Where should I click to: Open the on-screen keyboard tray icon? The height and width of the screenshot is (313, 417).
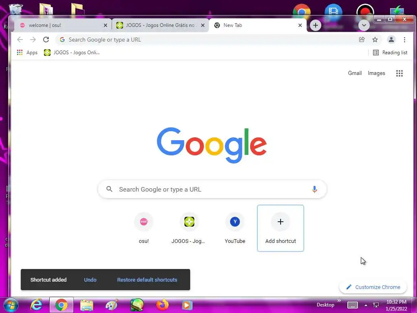point(353,305)
